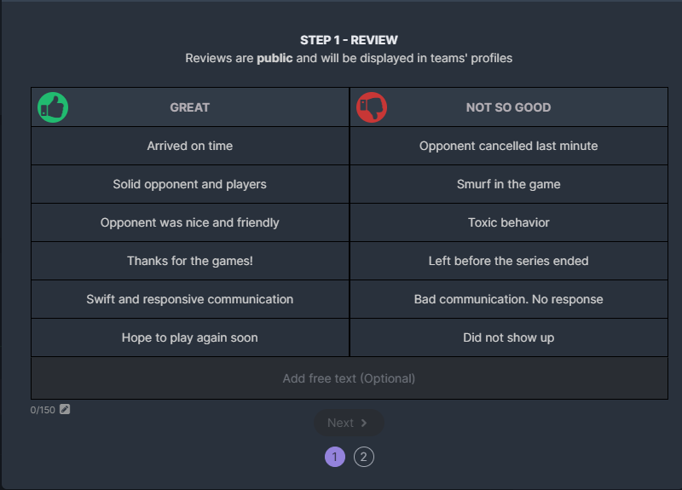Mark "Smurf in the game" review
The width and height of the screenshot is (682, 490).
508,184
